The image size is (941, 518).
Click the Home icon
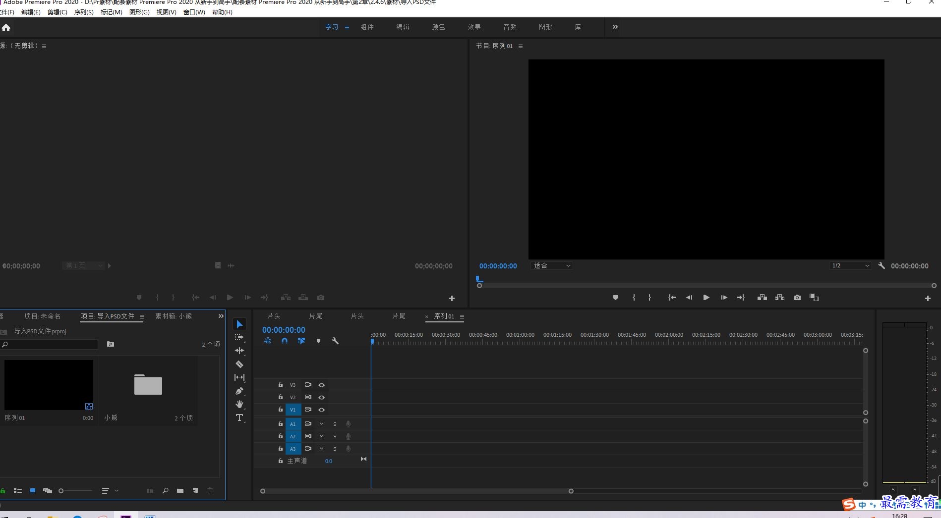coord(6,28)
